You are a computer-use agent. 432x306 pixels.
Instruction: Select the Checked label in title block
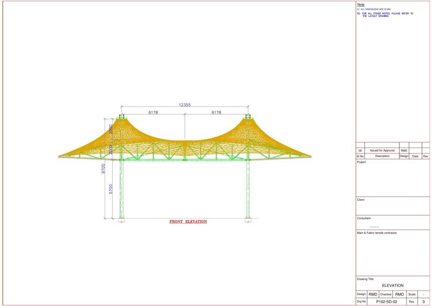pyautogui.click(x=385, y=294)
